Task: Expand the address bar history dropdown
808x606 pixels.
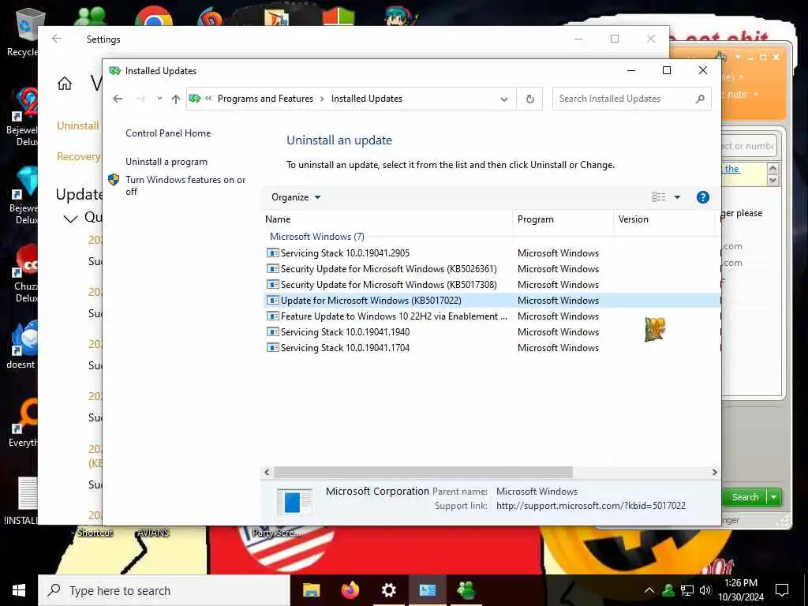Action: coord(504,99)
